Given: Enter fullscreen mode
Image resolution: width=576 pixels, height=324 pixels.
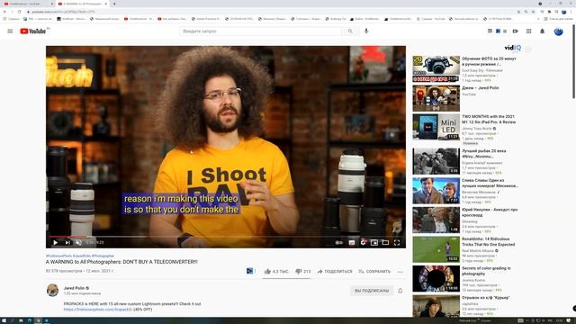Looking at the screenshot, I should point(397,242).
